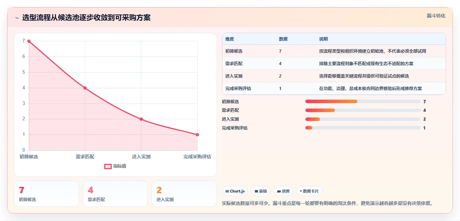This screenshot has width=460, height=221.
Task: Click the value 1 beside 完成采购评估 bar
Action: [x=424, y=128]
